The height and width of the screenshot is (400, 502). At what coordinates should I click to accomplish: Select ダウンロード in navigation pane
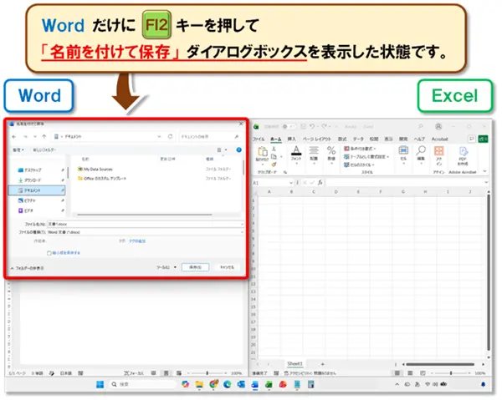coord(33,180)
